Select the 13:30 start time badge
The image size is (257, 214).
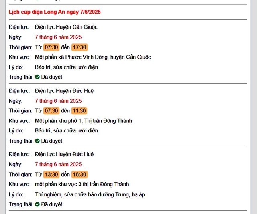click(x=51, y=174)
